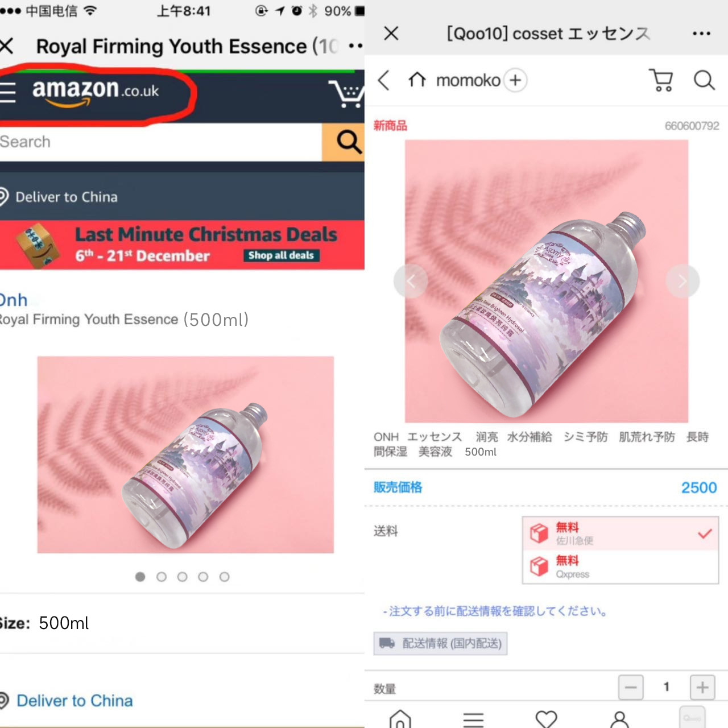Open the 配送情報 (国内配送) button
The image size is (728, 728).
coord(440,643)
